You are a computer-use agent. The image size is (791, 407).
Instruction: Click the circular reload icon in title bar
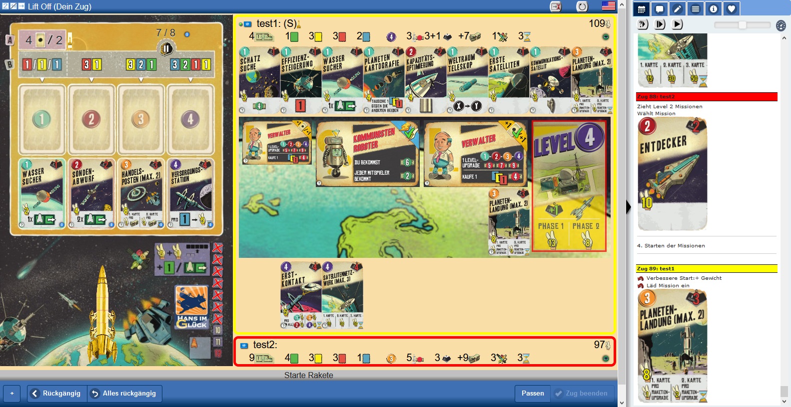(x=582, y=6)
